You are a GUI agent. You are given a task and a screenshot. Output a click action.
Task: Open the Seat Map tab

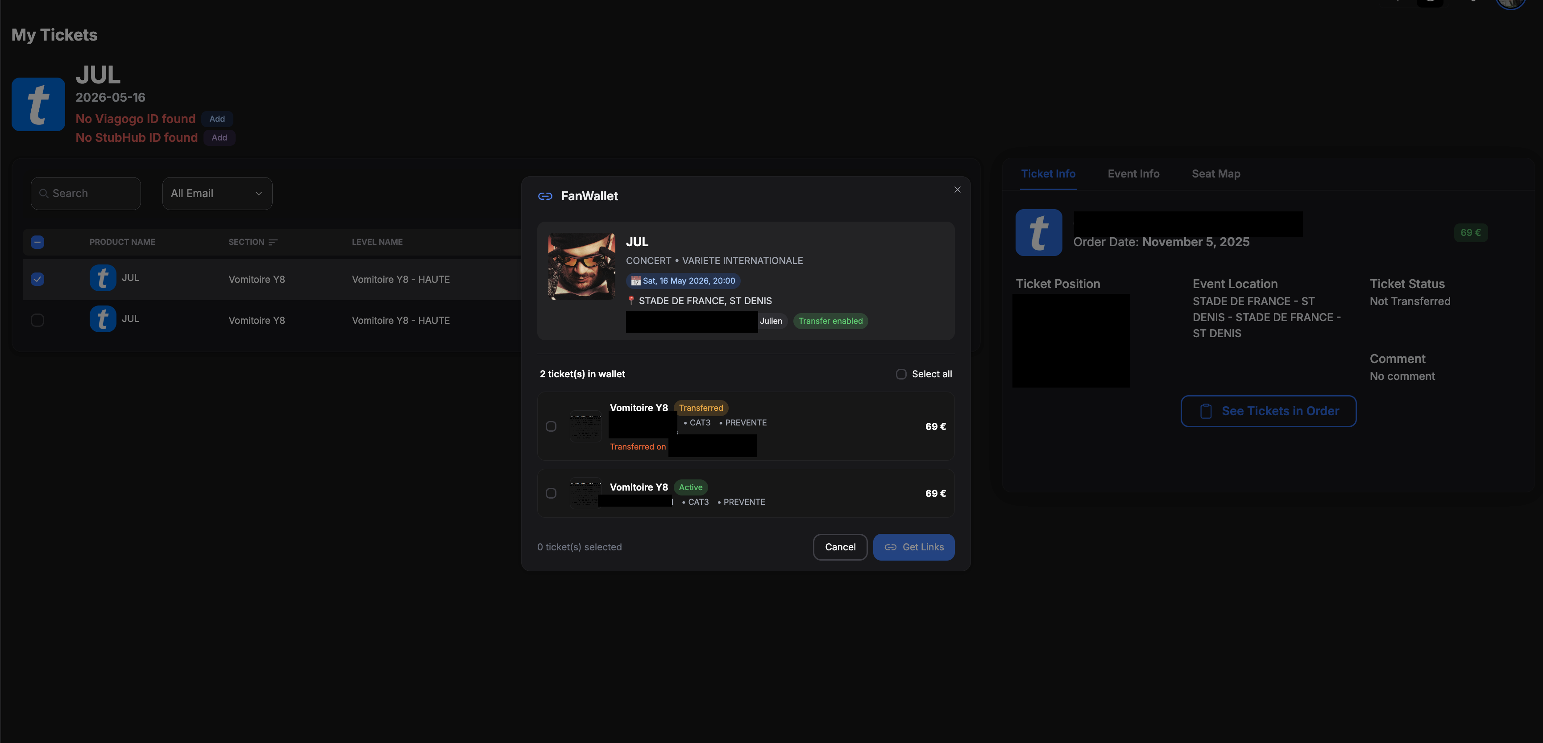tap(1215, 173)
